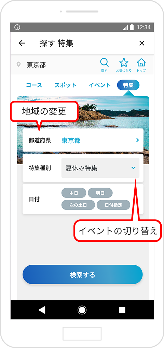Select the 本日 date chip
Image resolution: width=164 pixels, height=348 pixels.
73,193
